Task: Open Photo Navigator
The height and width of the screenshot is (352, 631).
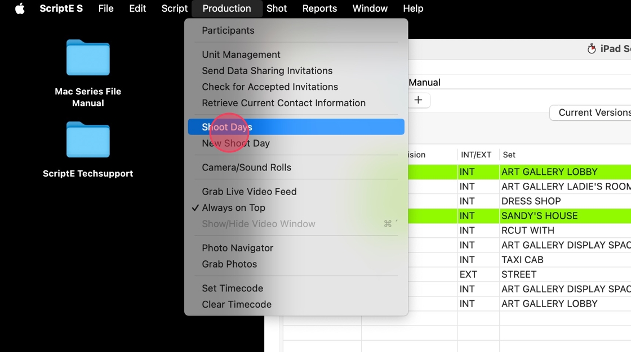Action: (x=237, y=248)
